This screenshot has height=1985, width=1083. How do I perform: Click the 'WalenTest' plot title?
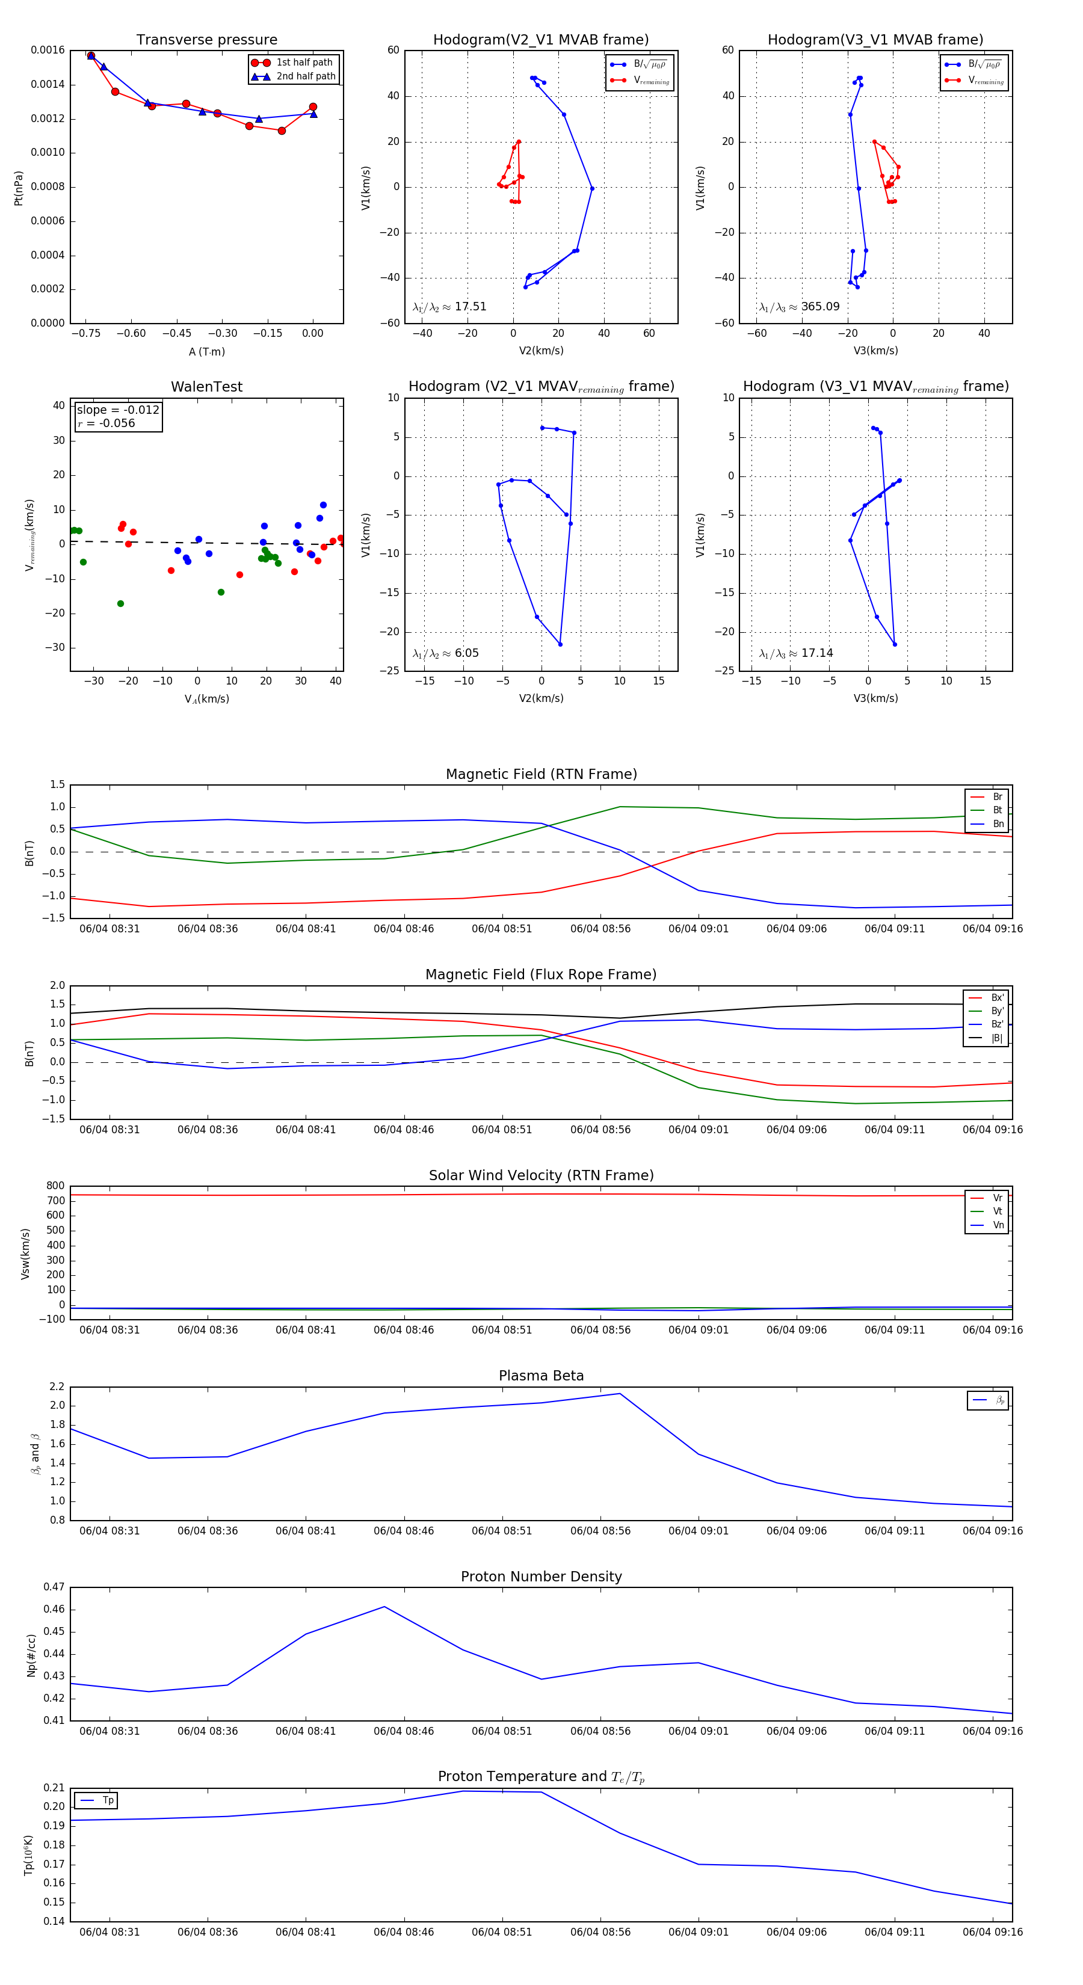pyautogui.click(x=206, y=387)
